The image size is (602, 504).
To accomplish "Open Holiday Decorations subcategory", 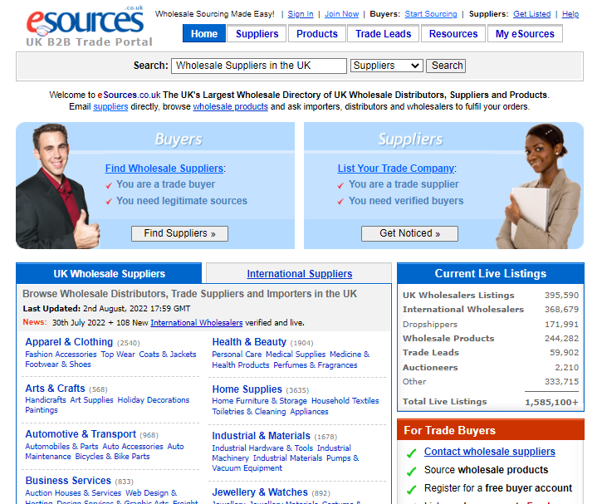I will pyautogui.click(x=154, y=400).
